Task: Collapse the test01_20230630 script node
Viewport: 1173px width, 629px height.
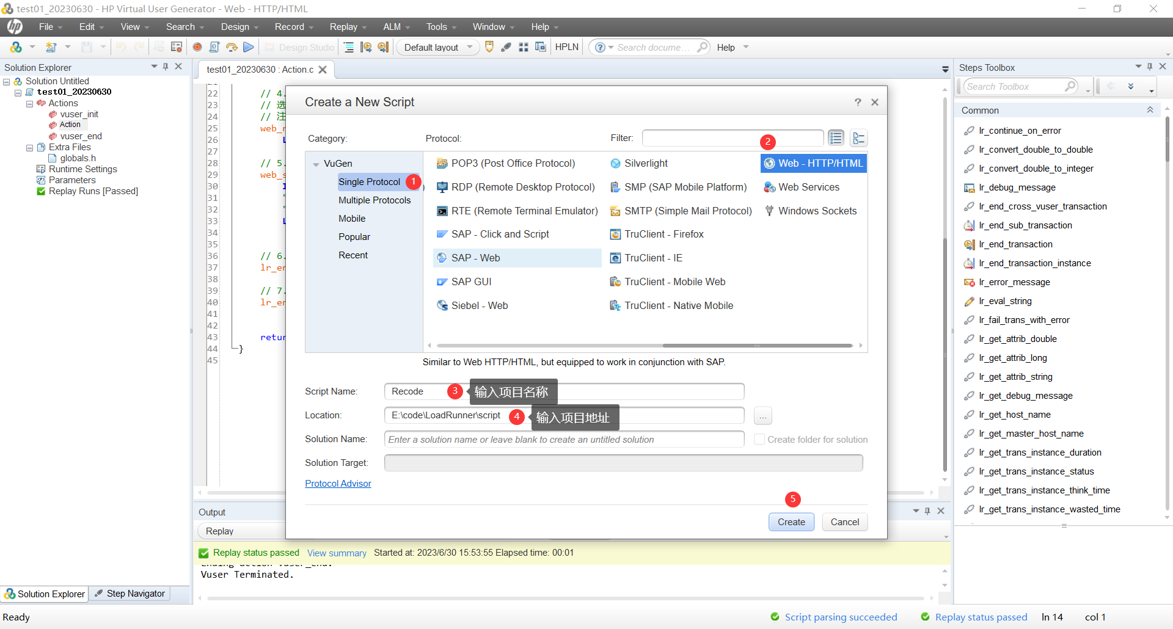Action: (x=18, y=92)
